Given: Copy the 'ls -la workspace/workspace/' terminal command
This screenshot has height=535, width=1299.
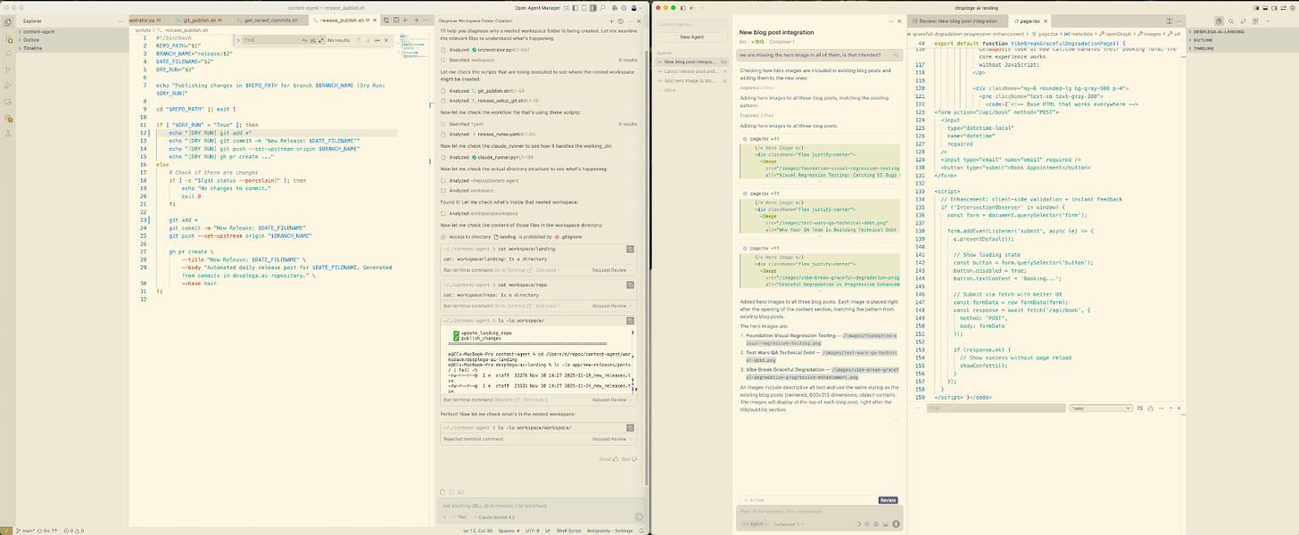Looking at the screenshot, I should 630,428.
